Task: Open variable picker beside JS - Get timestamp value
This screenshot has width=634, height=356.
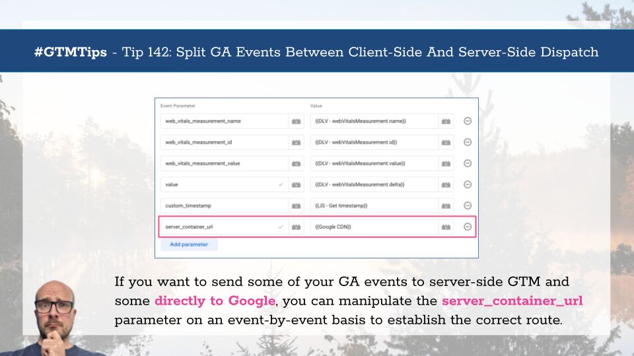Action: pyautogui.click(x=446, y=206)
